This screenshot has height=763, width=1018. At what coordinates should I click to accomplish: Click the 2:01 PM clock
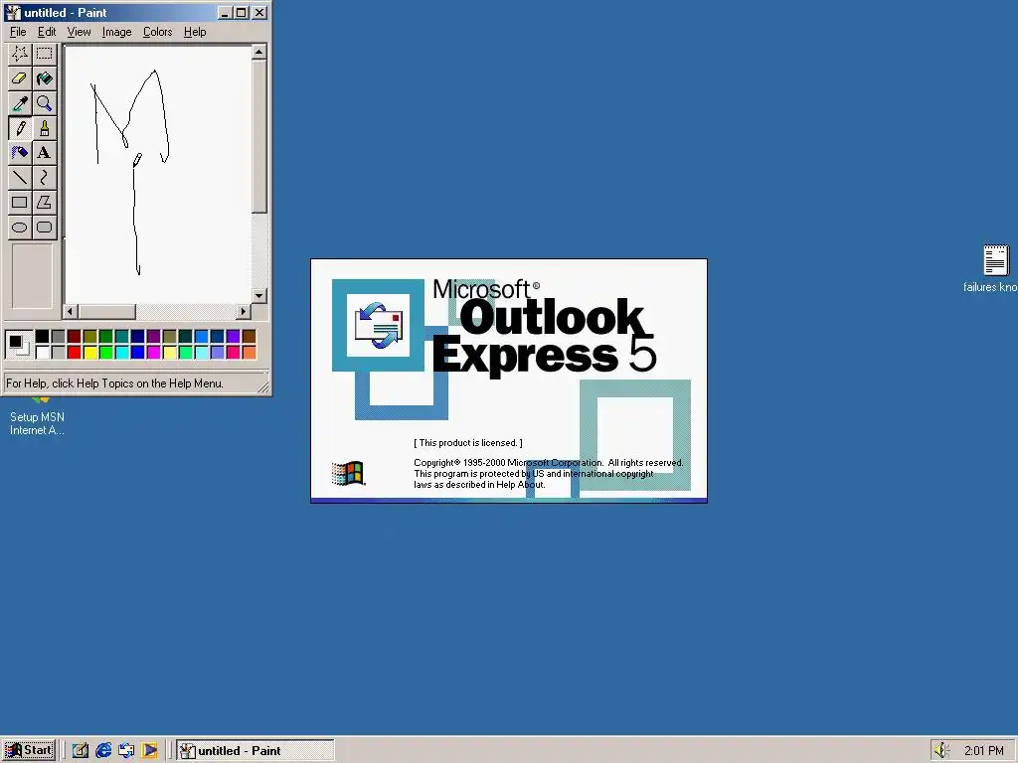[x=983, y=751]
